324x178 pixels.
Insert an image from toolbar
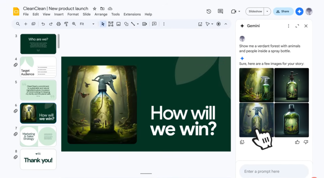(118, 24)
